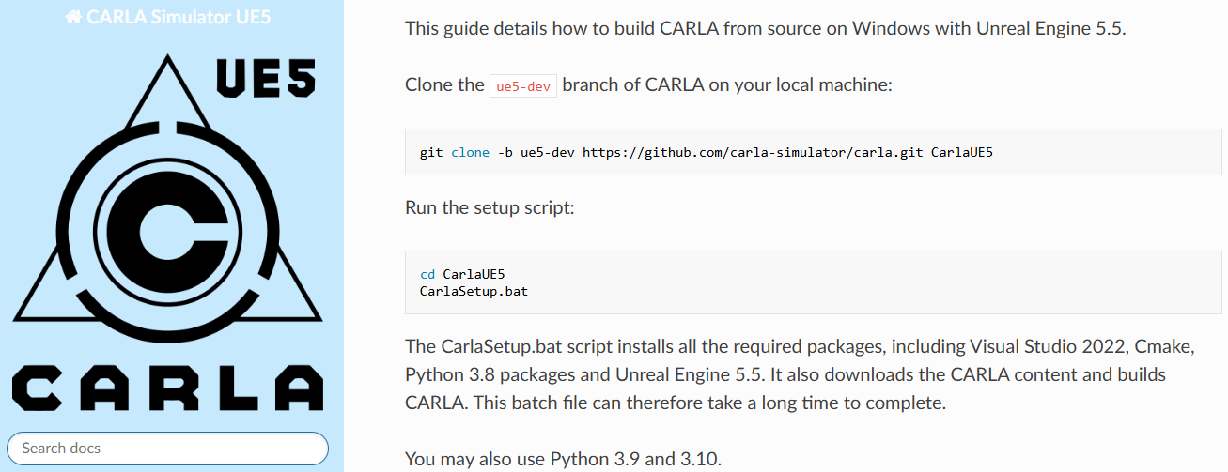Focus the Search docs input field
1228x472 pixels.
click(167, 449)
